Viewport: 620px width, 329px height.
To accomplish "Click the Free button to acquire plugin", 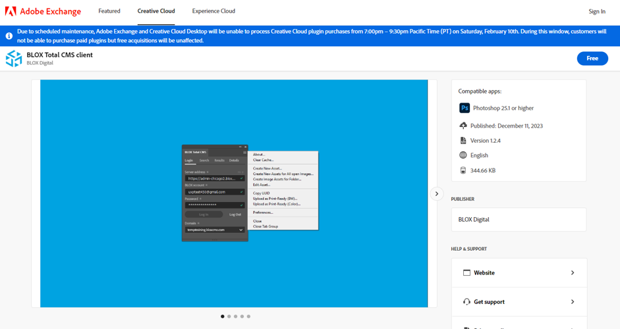I will (x=592, y=59).
